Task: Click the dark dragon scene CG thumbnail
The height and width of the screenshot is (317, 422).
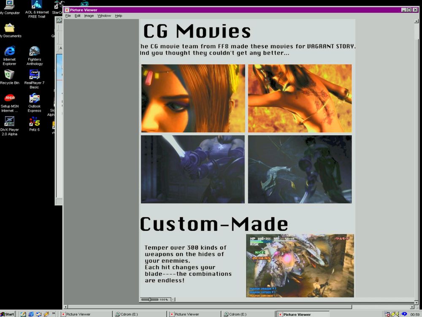Action: [x=300, y=169]
